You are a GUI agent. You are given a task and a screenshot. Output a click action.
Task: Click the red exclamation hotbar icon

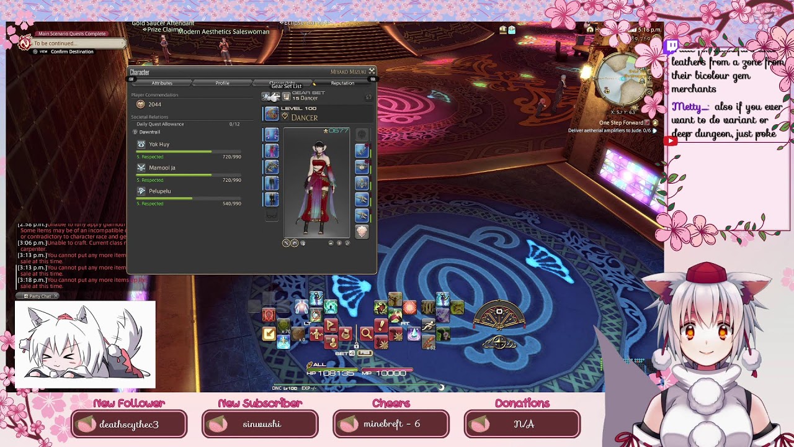click(381, 325)
